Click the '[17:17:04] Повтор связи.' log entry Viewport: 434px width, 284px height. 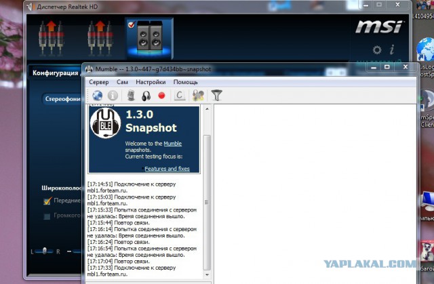[x=119, y=262]
